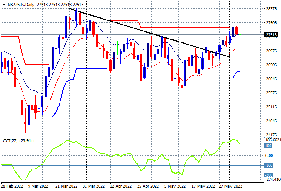Click the 25576 price axis label
Image resolution: width=281 pixels, height=191 pixels.
[x=271, y=93]
